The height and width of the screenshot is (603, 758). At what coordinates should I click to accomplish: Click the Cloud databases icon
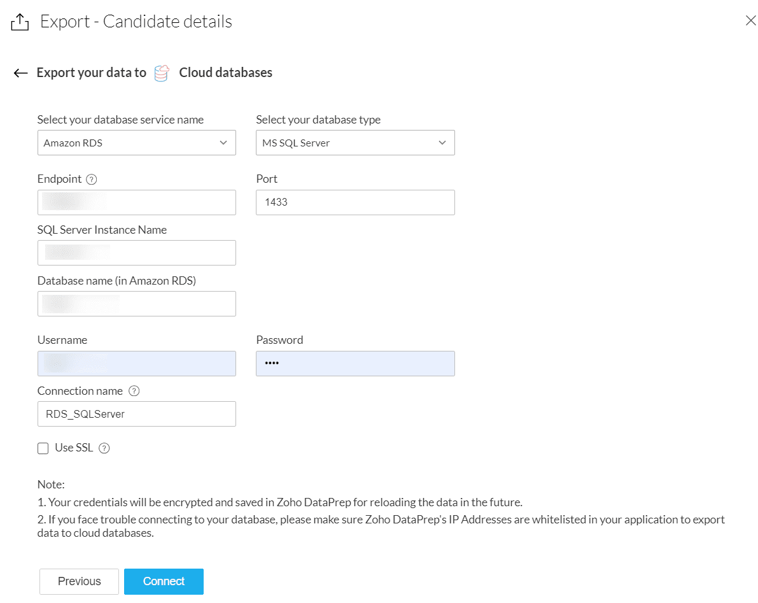click(162, 73)
